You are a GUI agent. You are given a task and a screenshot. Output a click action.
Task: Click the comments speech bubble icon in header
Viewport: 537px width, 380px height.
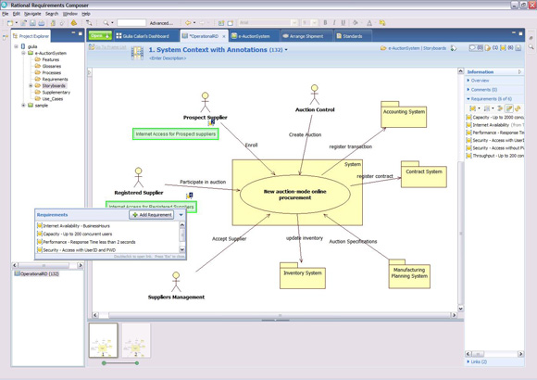472,48
